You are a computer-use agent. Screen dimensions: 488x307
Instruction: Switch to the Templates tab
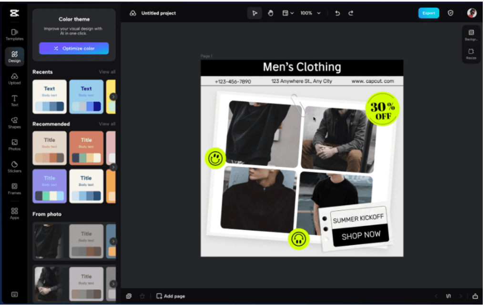click(14, 34)
